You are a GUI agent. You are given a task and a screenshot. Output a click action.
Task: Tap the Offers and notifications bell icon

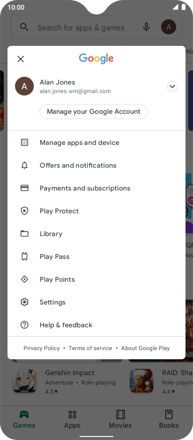(x=24, y=165)
